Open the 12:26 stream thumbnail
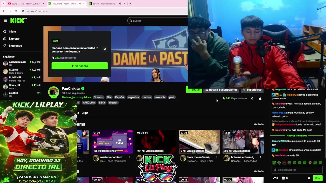Viewport: 326px width, 183px height. point(243,142)
